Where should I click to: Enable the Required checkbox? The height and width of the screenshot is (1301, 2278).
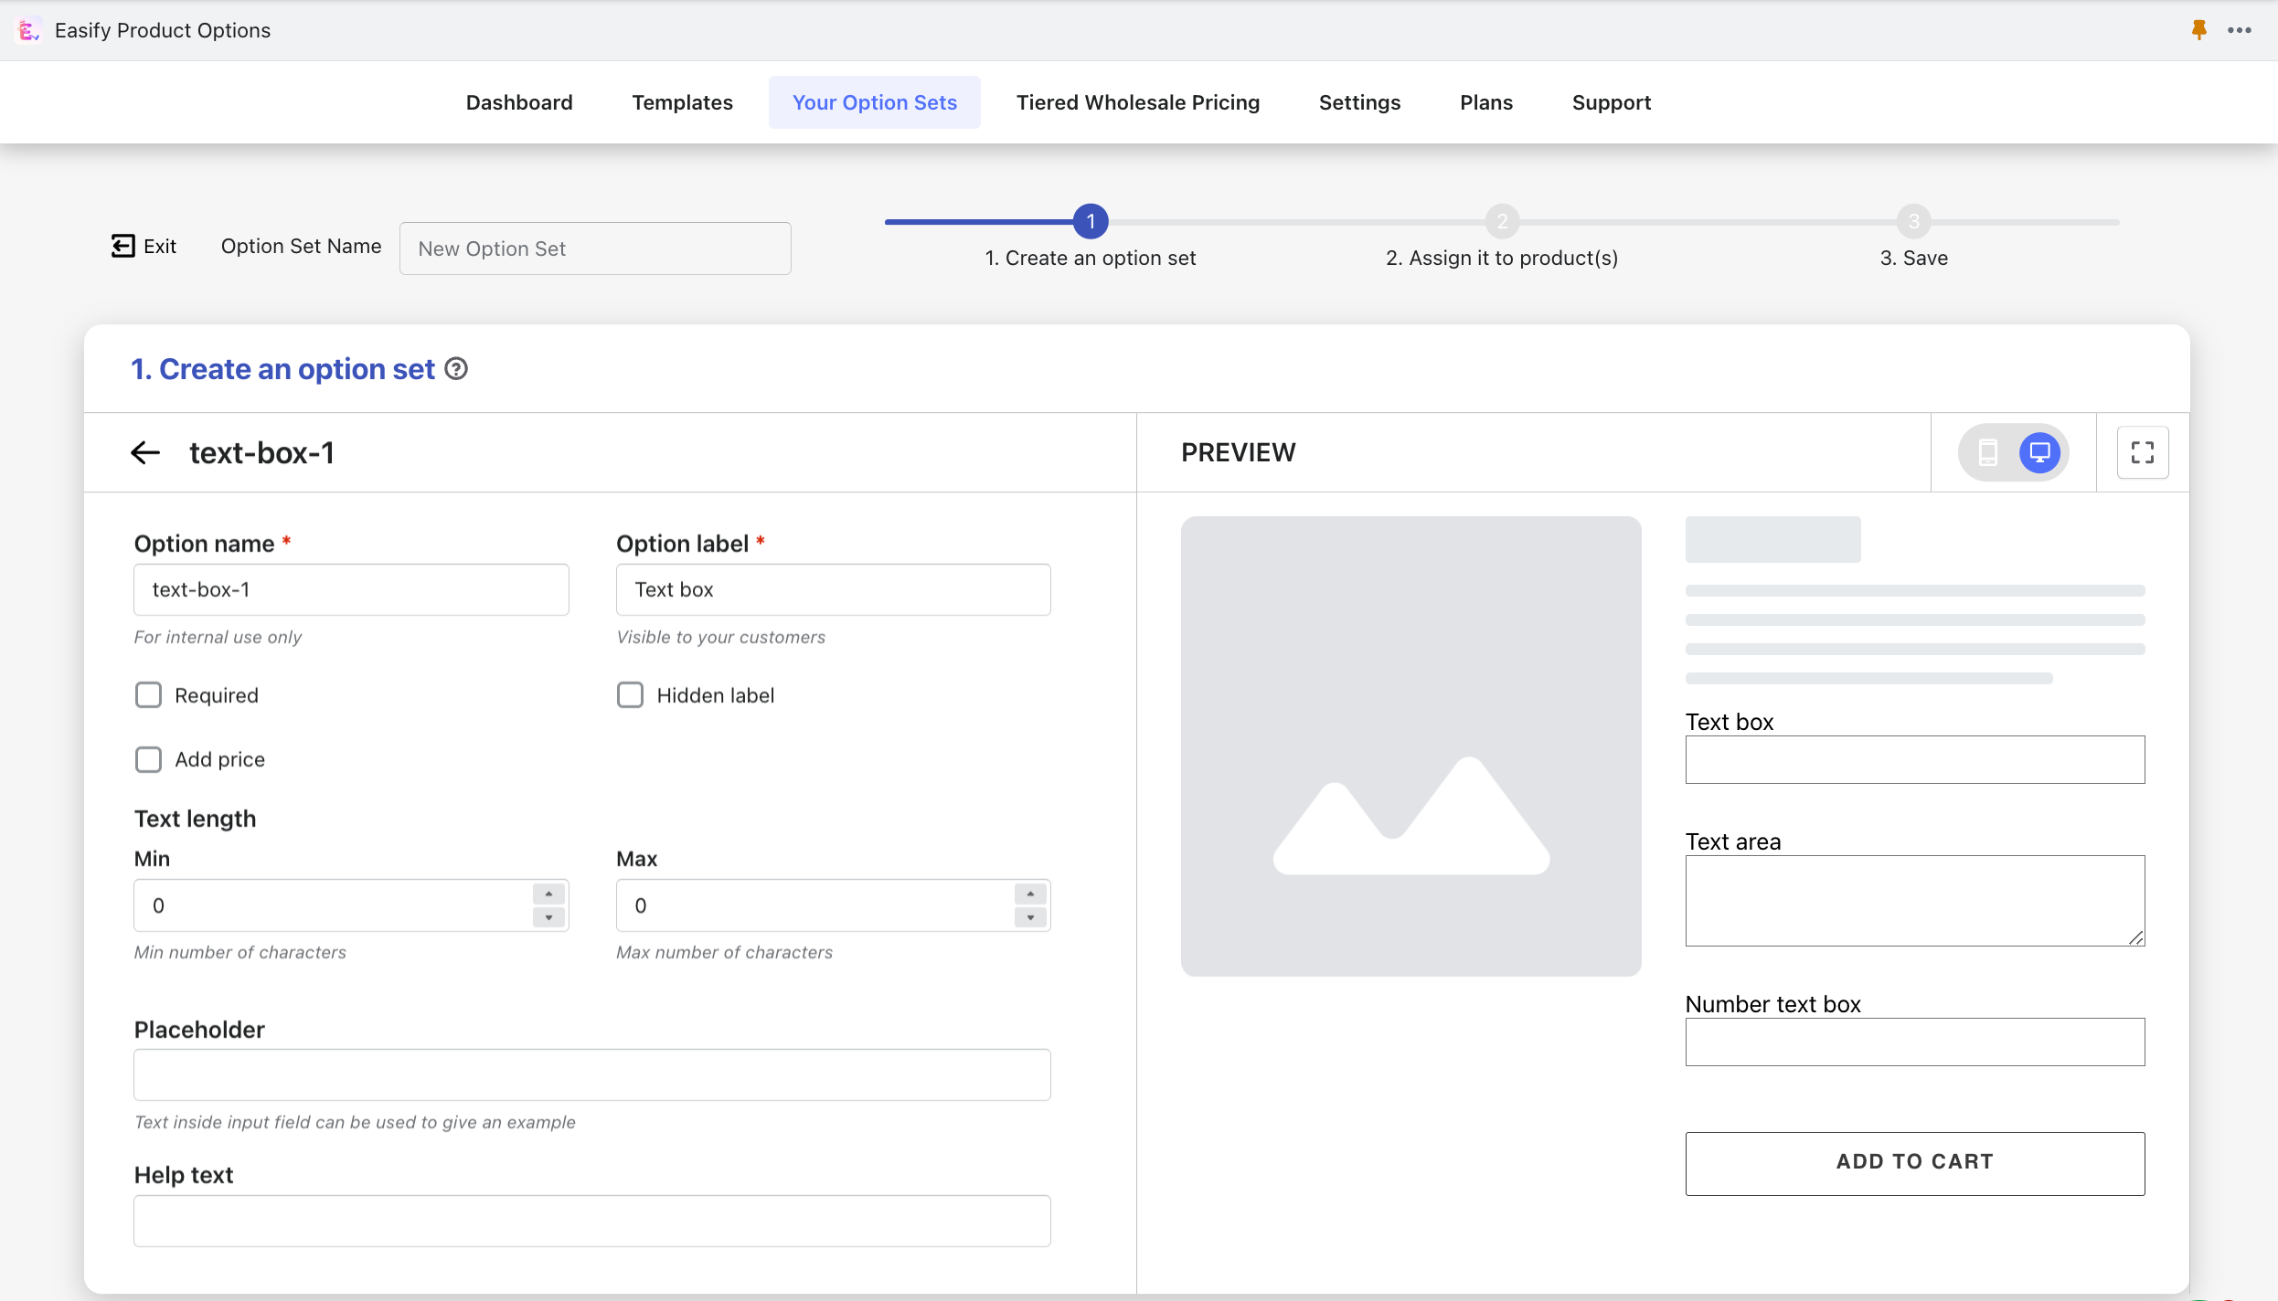click(x=148, y=694)
